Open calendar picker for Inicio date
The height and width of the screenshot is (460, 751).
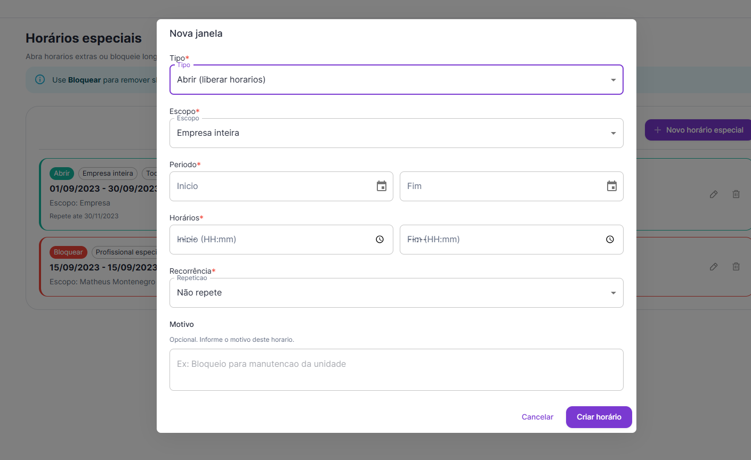click(382, 186)
